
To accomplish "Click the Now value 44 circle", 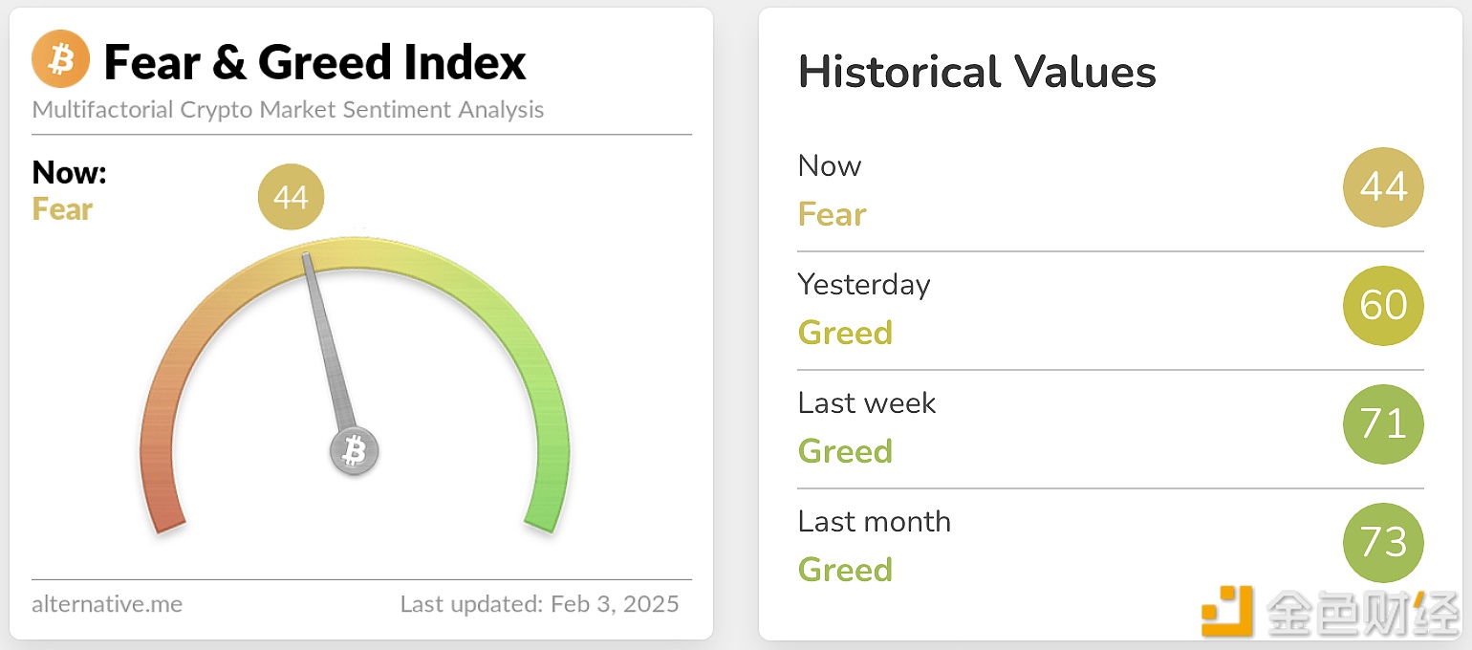I will 1383,187.
